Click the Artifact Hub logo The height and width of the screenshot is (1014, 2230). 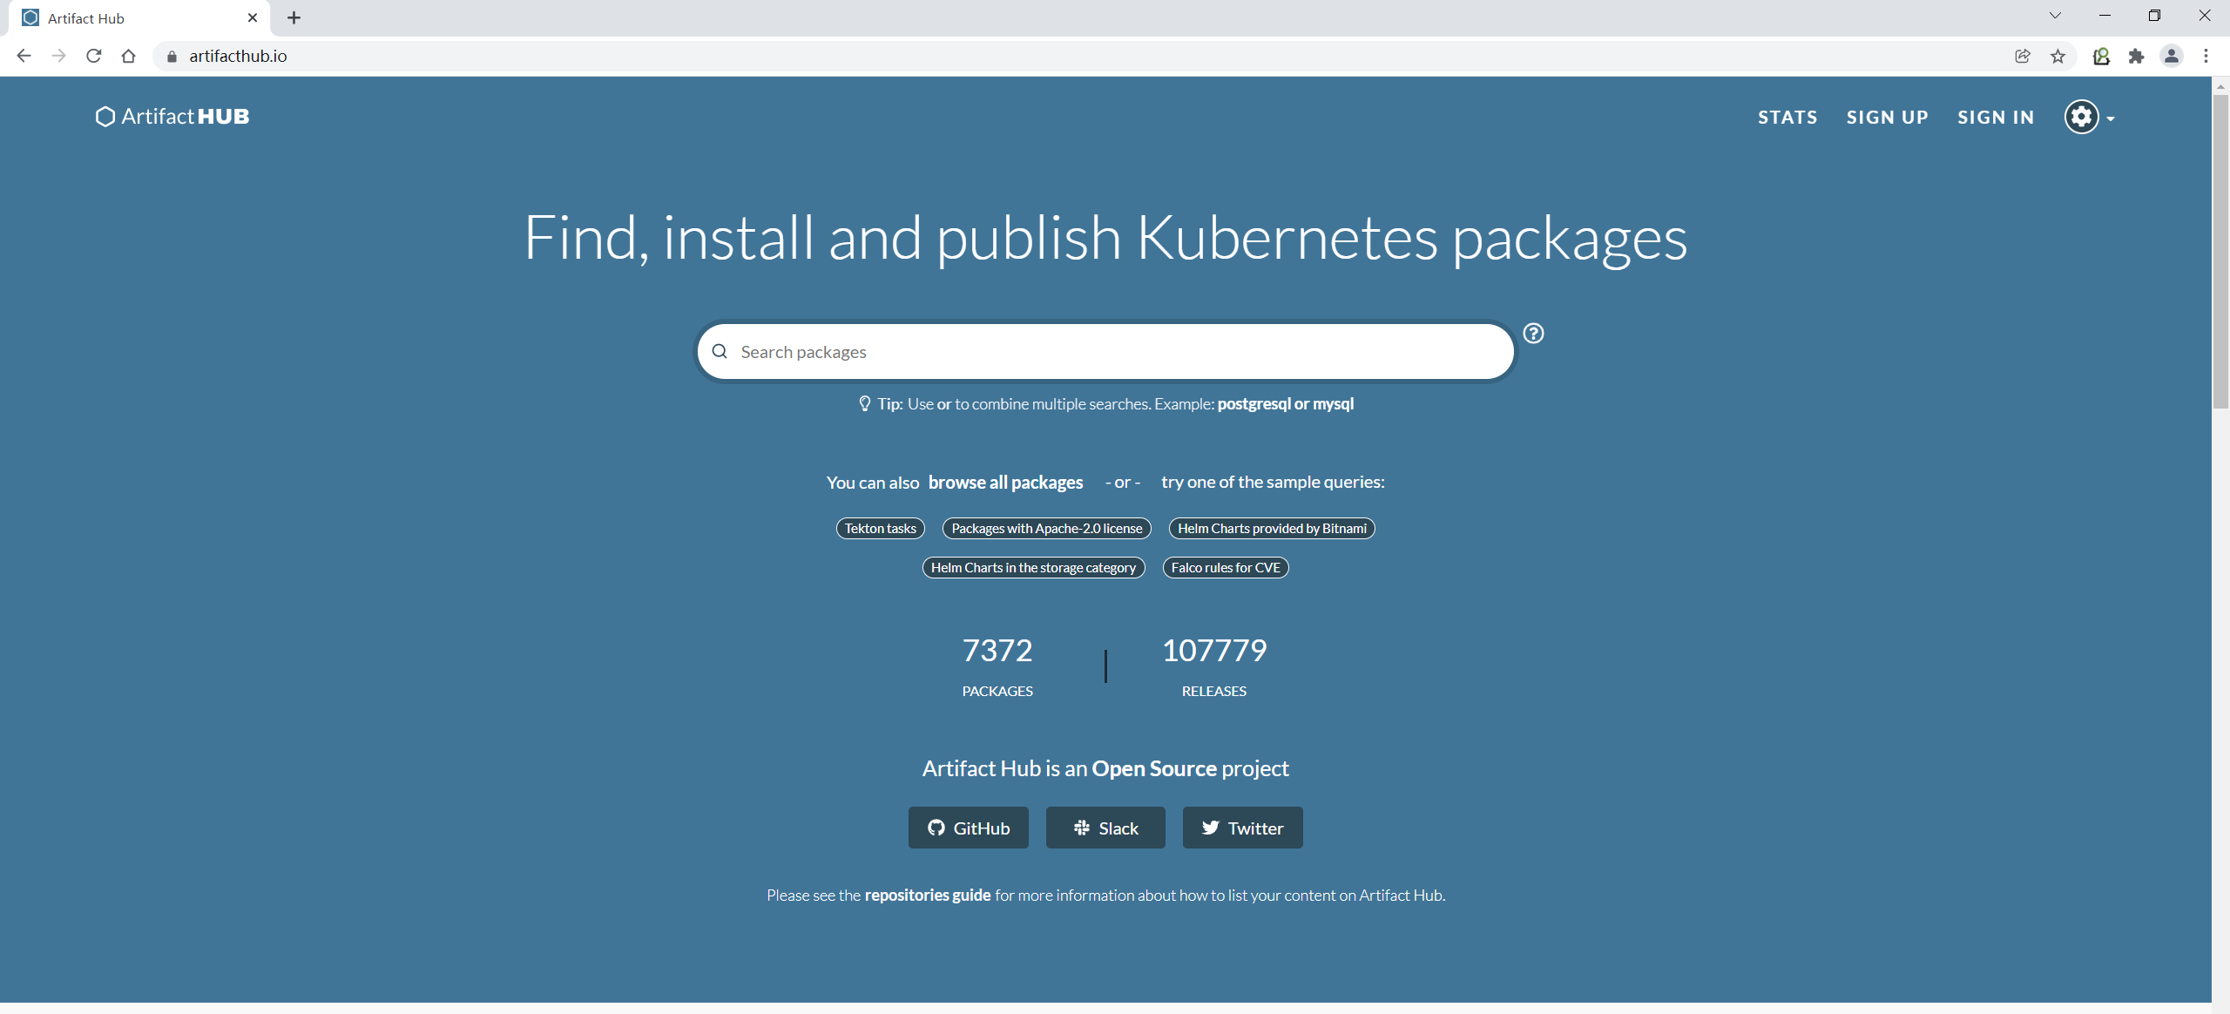[x=172, y=117]
